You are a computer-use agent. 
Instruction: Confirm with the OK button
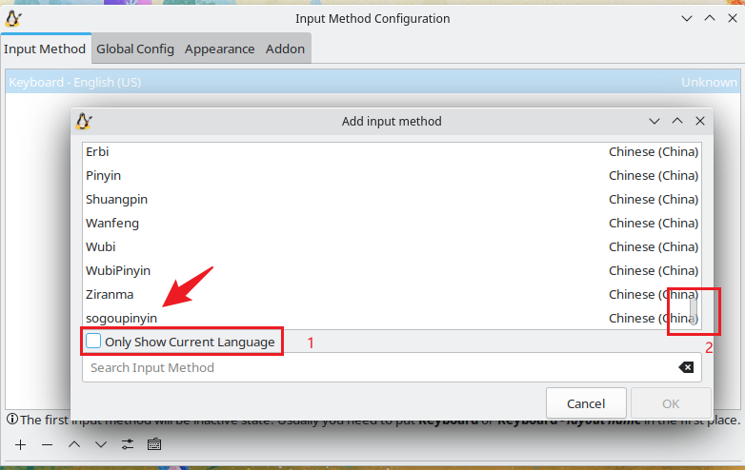671,403
